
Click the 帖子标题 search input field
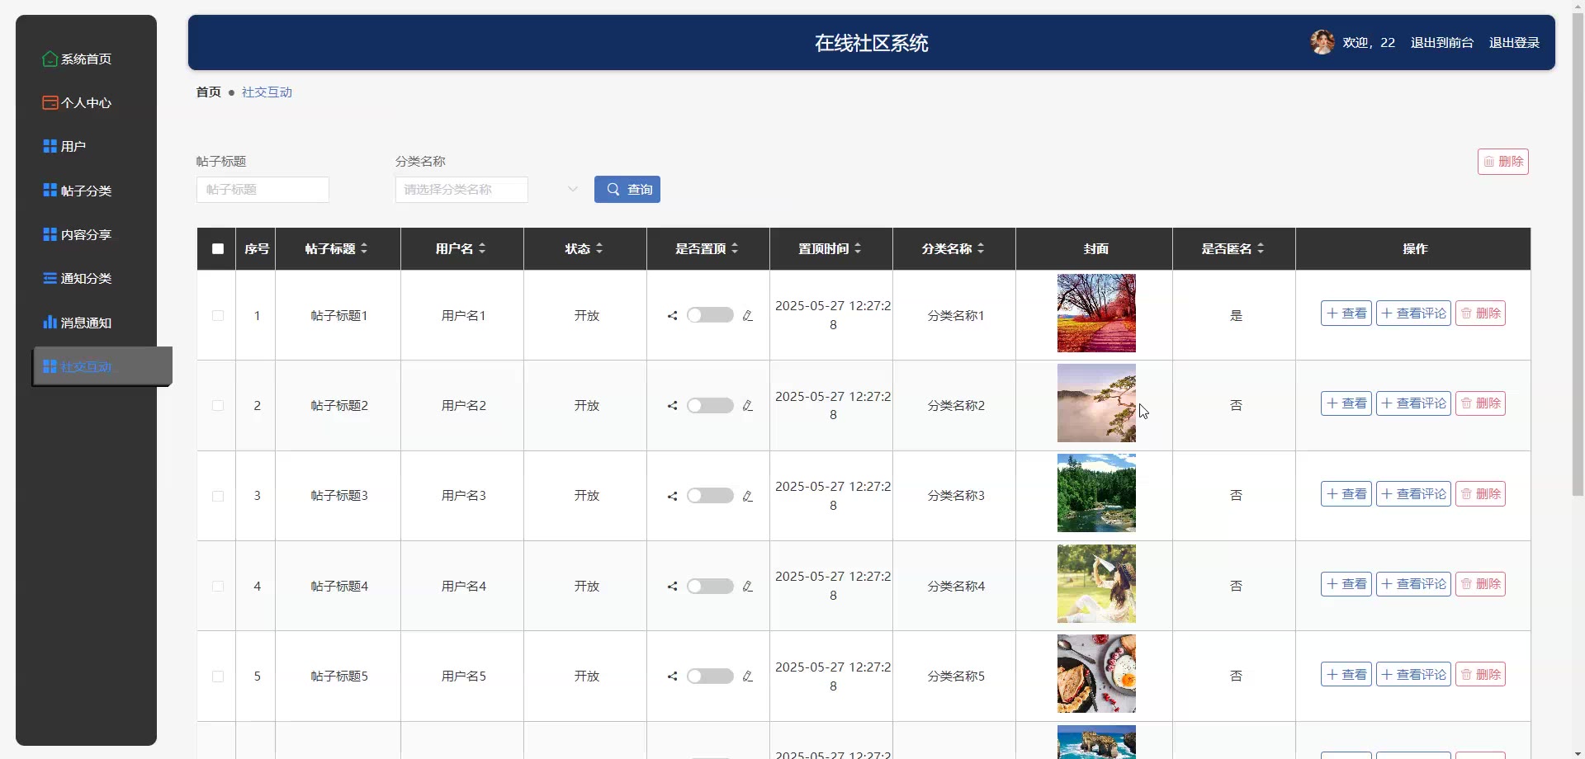(263, 190)
